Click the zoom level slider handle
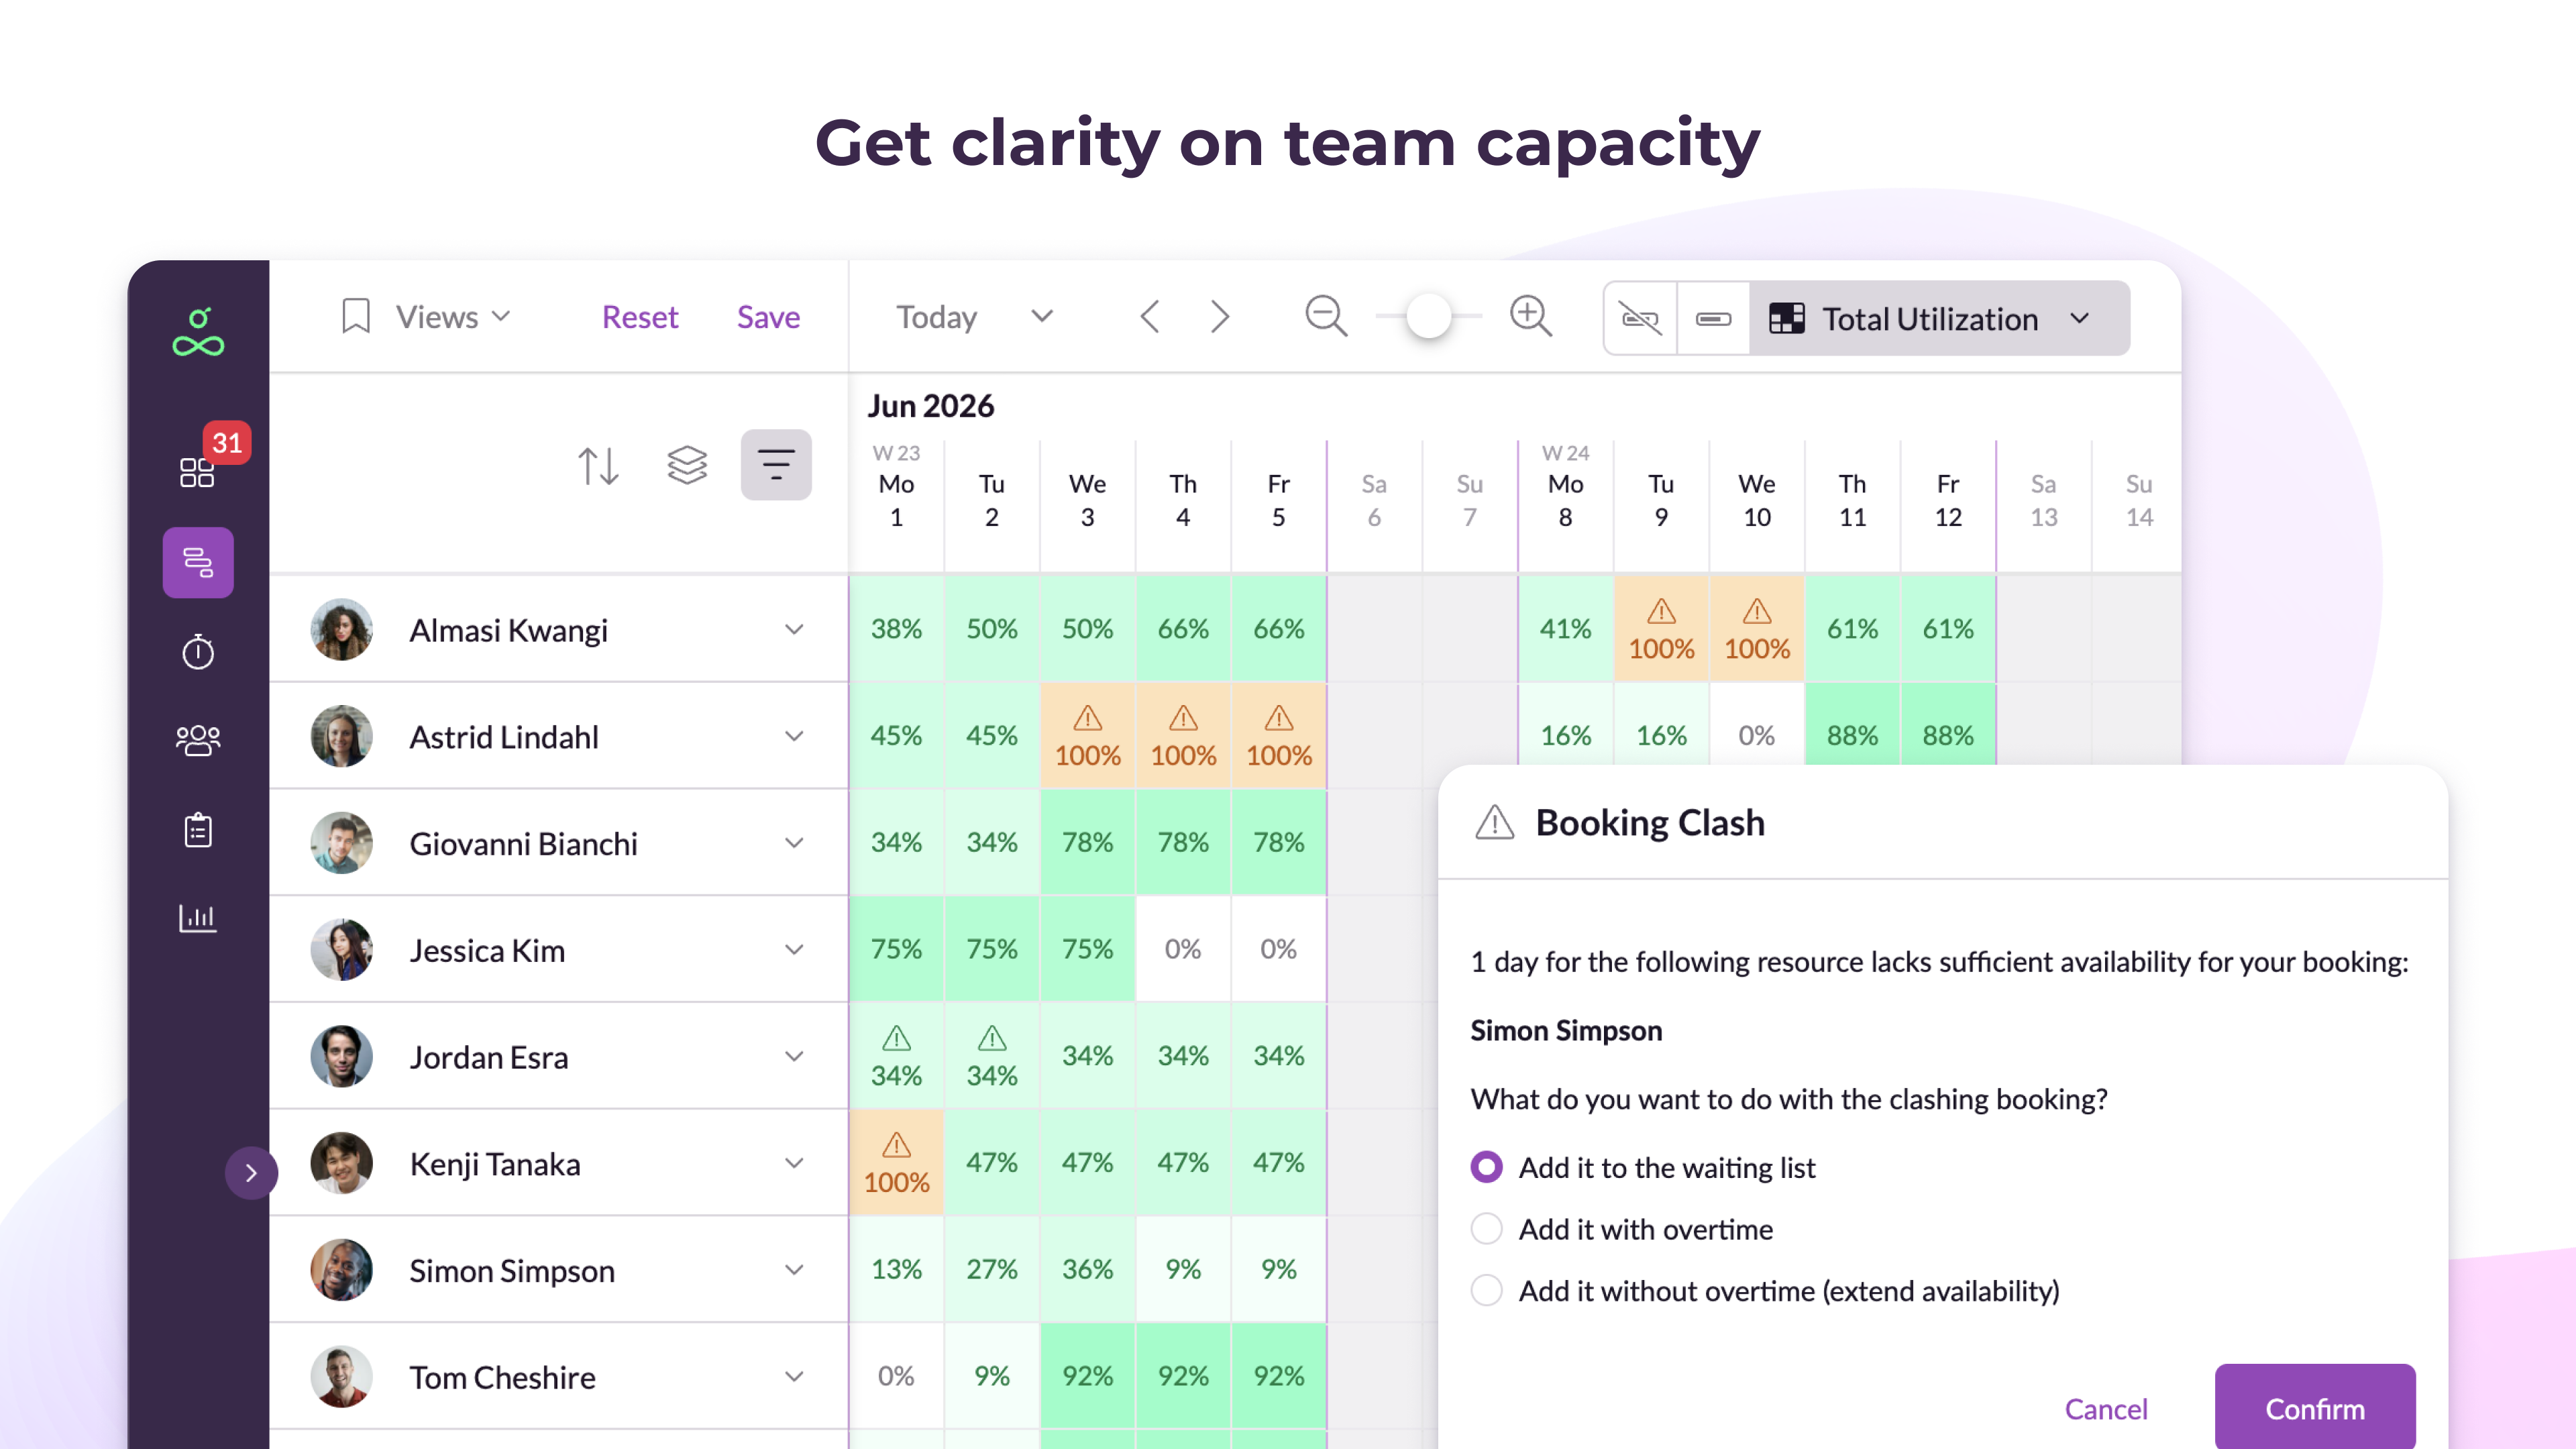2576x1449 pixels. (x=1428, y=317)
